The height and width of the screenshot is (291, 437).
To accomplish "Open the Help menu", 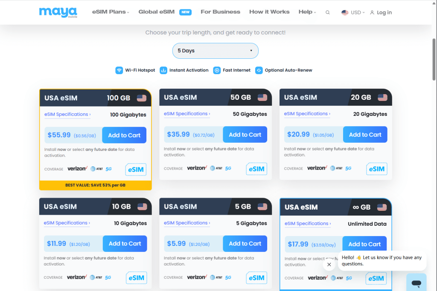I will [x=307, y=12].
